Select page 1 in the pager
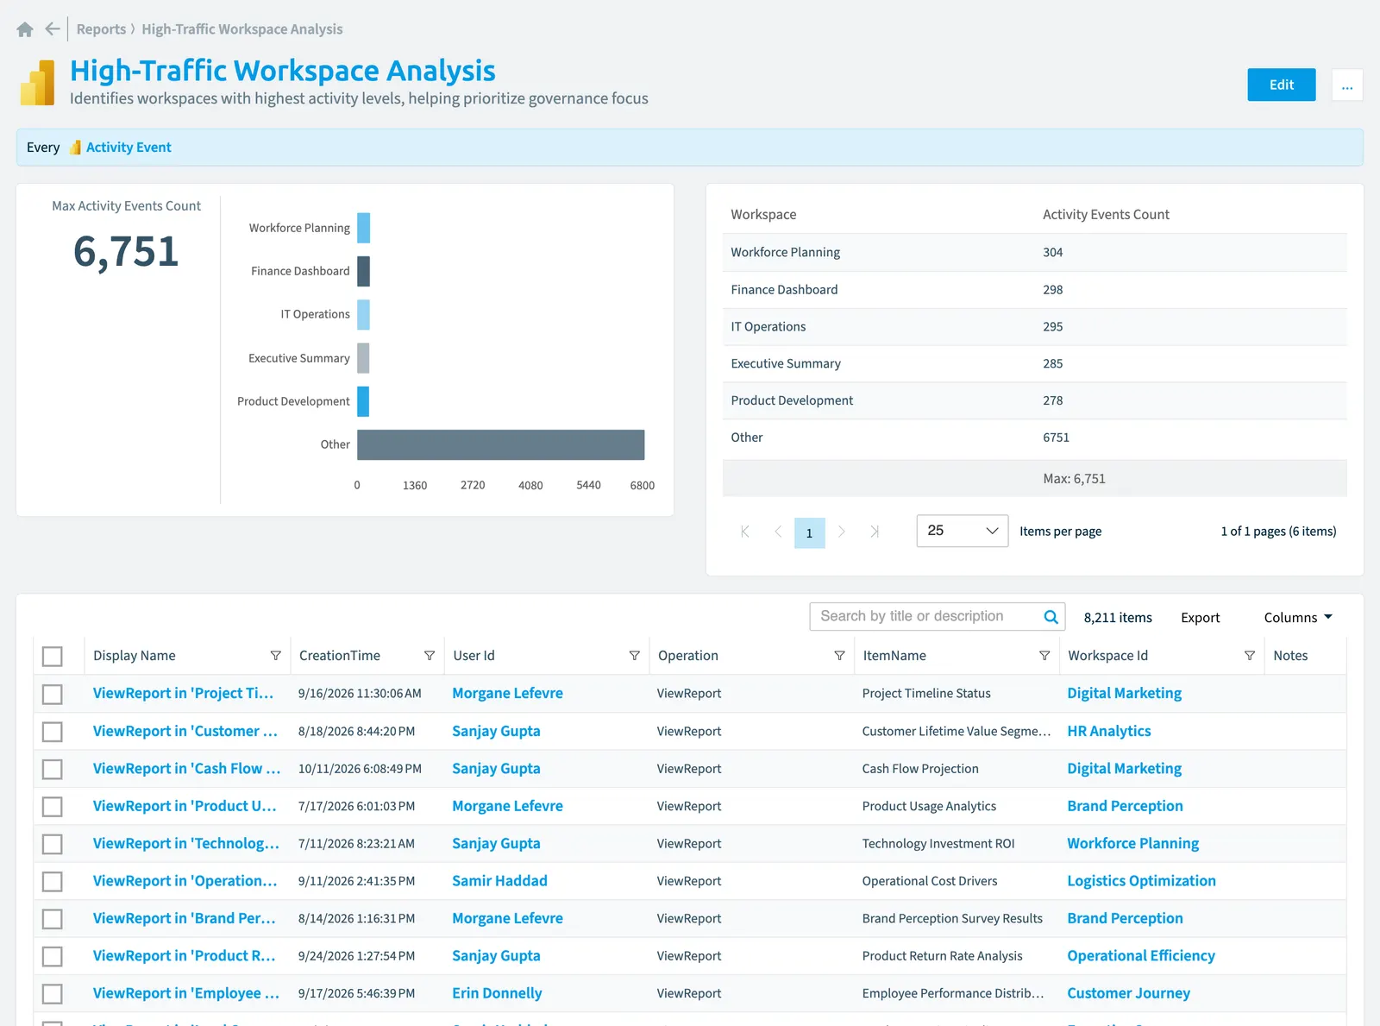 pos(809,532)
